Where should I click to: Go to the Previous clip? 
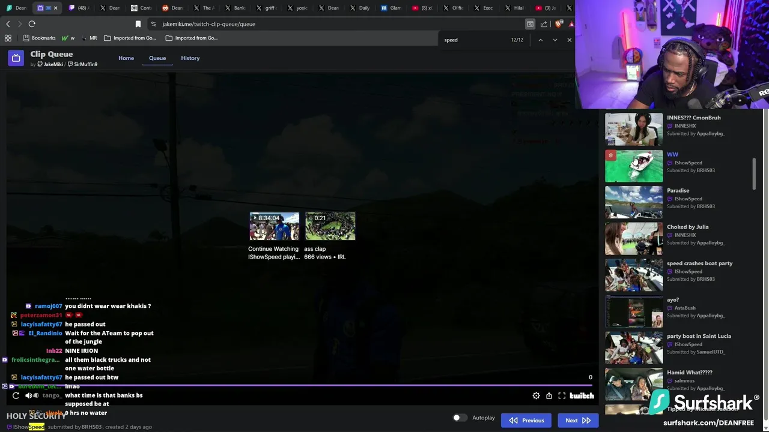click(526, 420)
